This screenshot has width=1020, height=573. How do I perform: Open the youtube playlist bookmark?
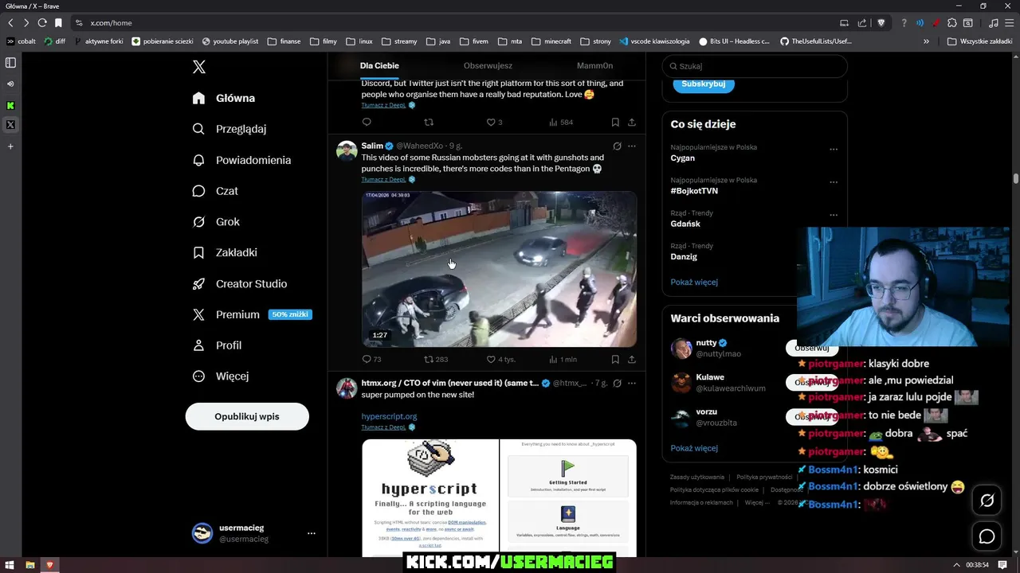[230, 41]
